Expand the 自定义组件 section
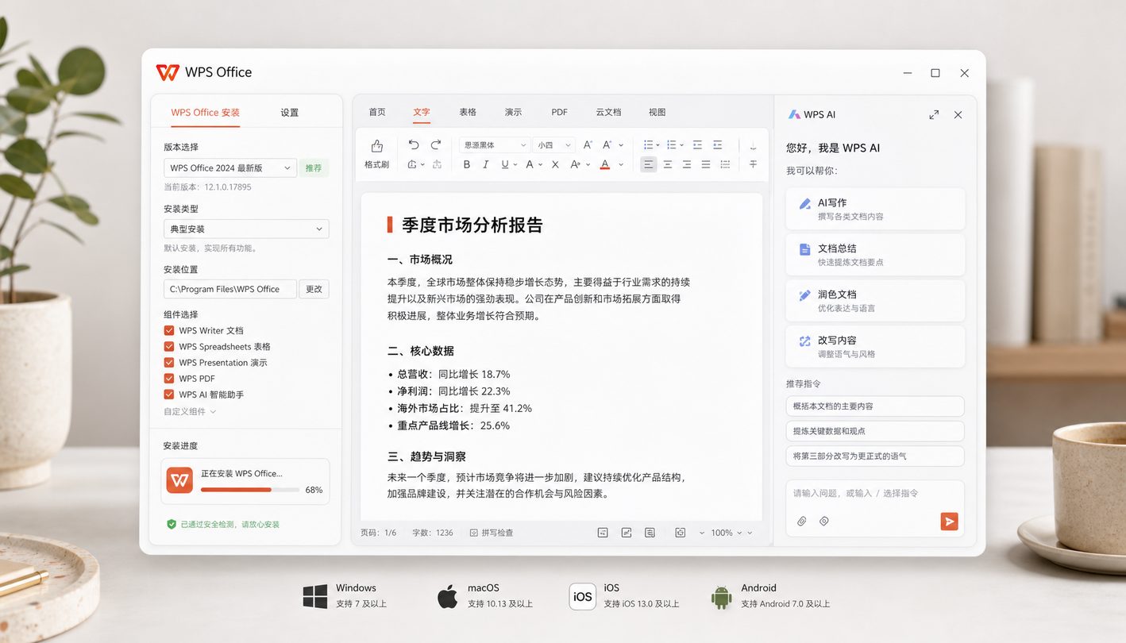1126x643 pixels. coord(190,411)
